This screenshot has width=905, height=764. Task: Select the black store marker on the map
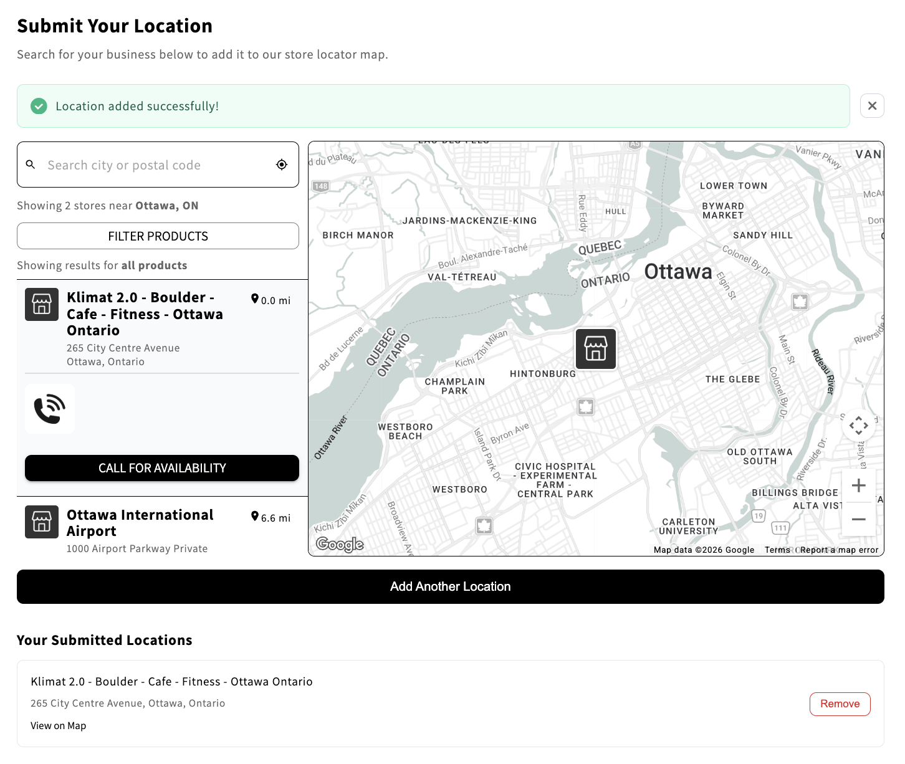(595, 349)
